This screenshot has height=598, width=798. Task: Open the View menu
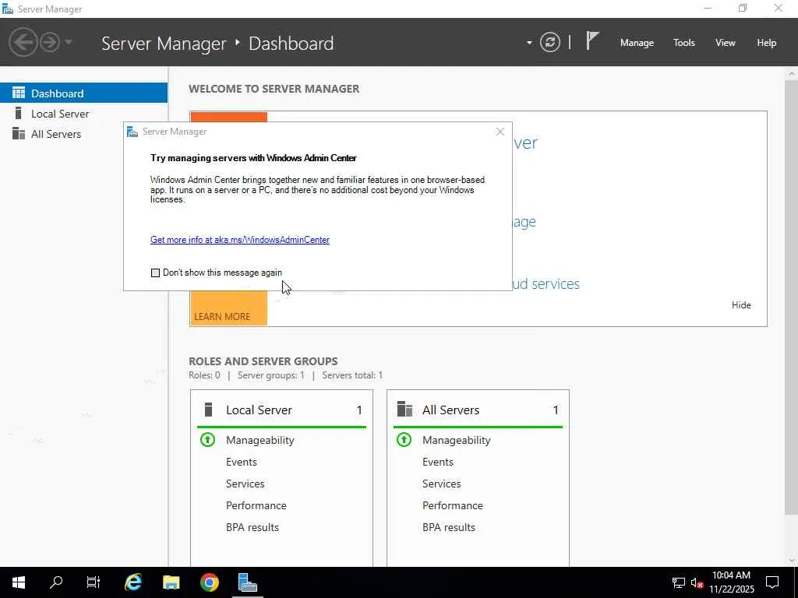pos(726,43)
